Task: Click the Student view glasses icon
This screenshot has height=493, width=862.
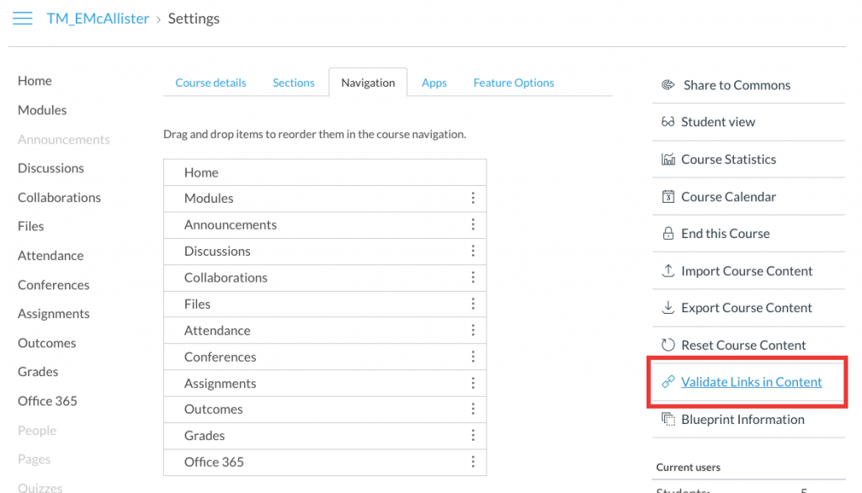Action: point(668,122)
